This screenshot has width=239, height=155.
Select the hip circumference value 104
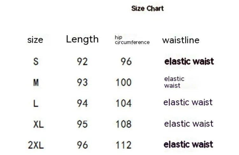(123, 103)
